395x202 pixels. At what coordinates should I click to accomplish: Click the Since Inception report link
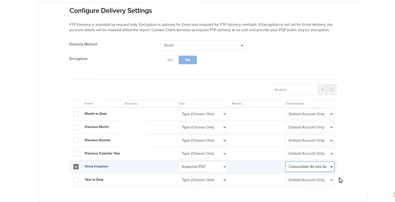coord(96,167)
